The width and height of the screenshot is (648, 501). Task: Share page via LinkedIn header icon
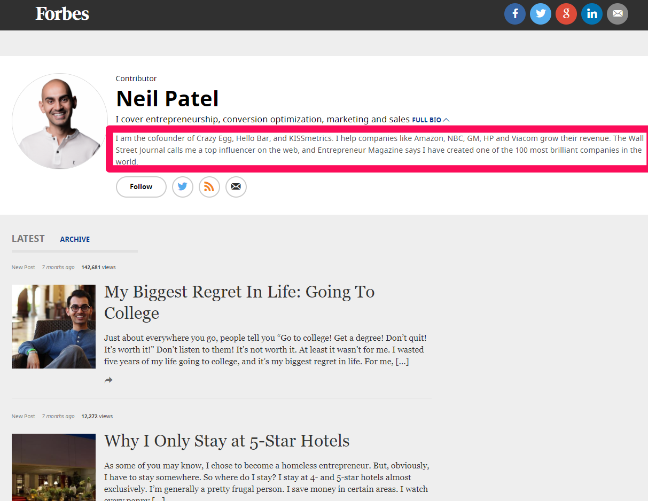tap(592, 14)
